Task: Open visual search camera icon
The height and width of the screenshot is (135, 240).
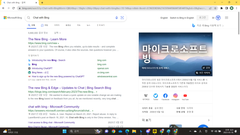Action: [x=122, y=18]
